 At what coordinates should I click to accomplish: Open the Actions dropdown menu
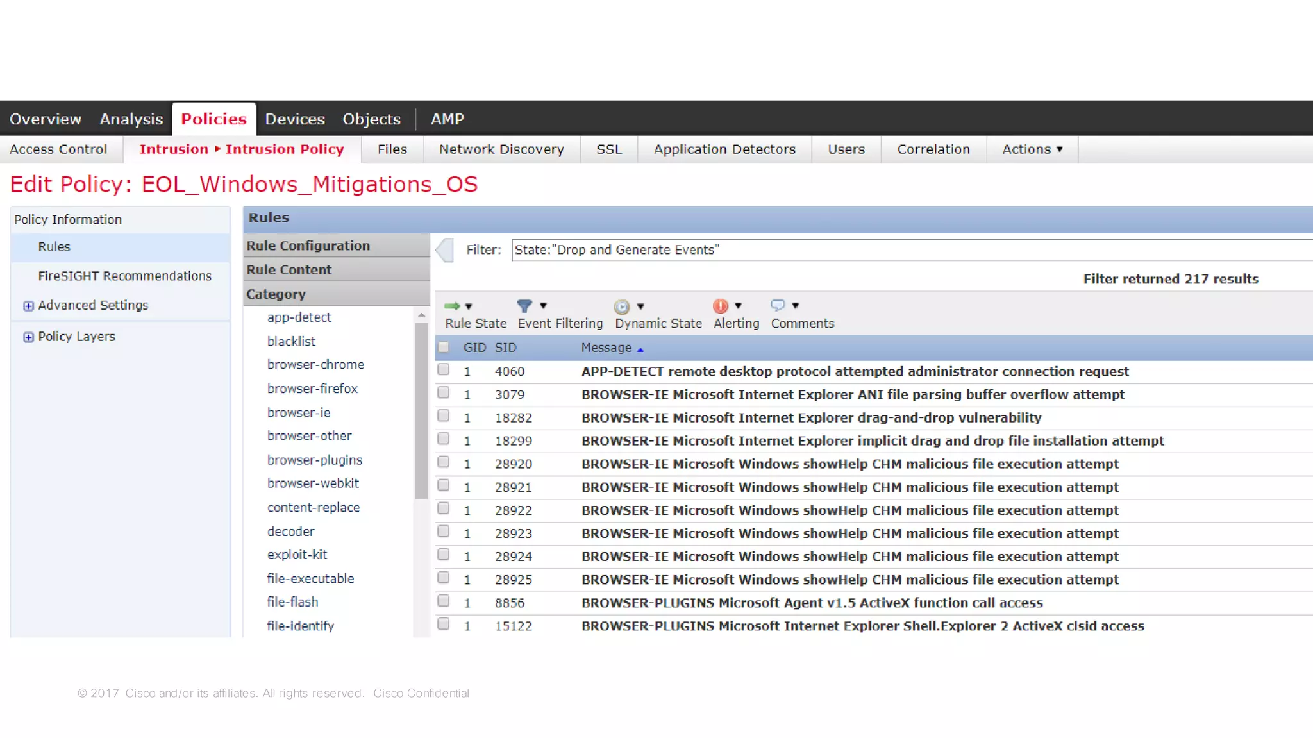point(1032,149)
